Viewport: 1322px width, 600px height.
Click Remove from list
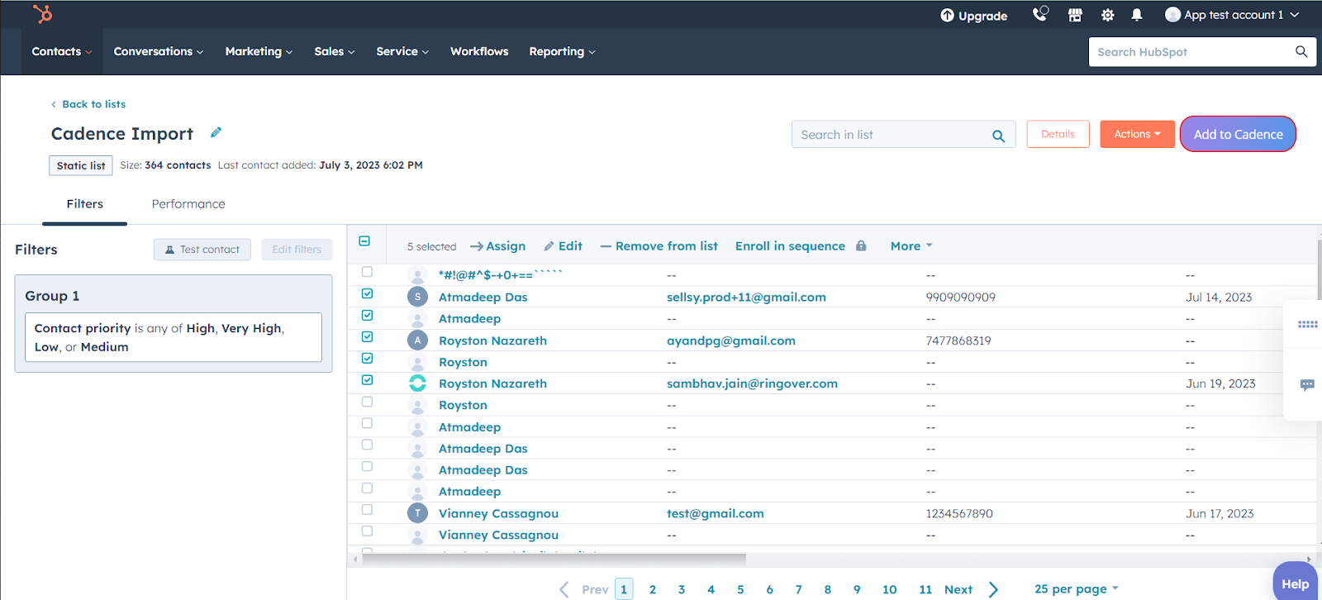tap(659, 245)
